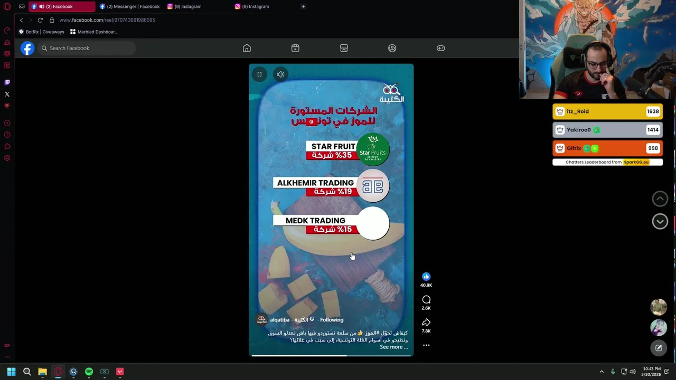Mute the reel's sound

[280, 74]
